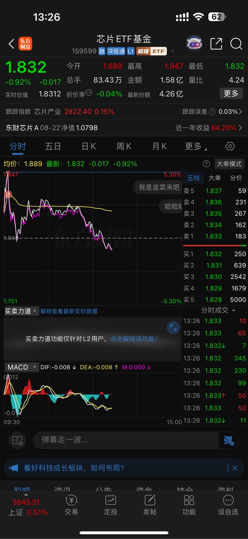Expand the 上证 index ticker arrow

click(x=26, y=495)
